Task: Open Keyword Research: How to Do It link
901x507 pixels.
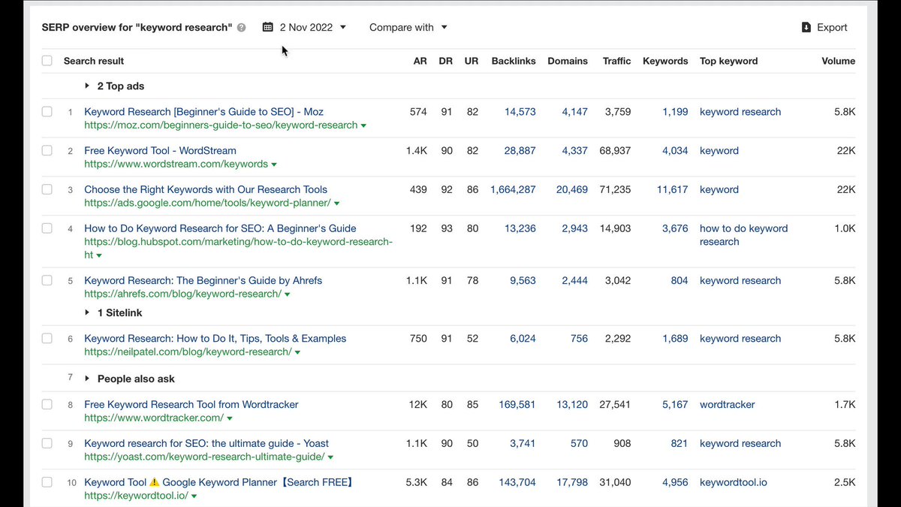Action: click(x=215, y=339)
